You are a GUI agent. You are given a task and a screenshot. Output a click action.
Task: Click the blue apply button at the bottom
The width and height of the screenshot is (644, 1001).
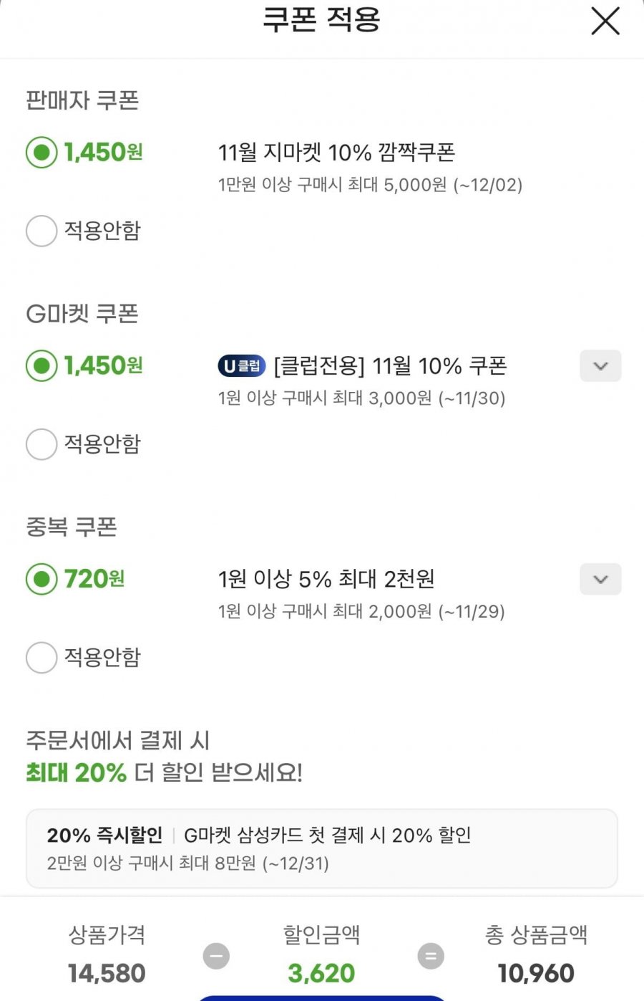click(x=322, y=997)
